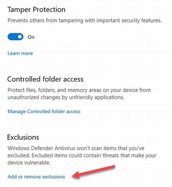This screenshot has height=187, width=172.
Task: Click the word Manage in the blue link
Action: pyautogui.click(x=17, y=112)
